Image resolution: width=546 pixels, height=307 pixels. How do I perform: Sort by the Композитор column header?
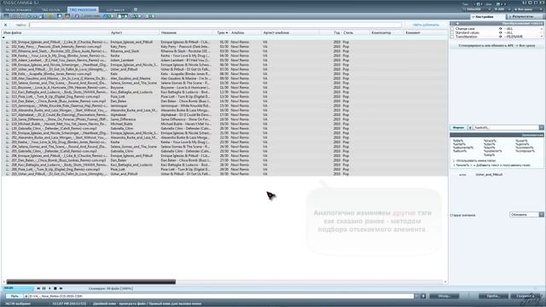point(386,32)
